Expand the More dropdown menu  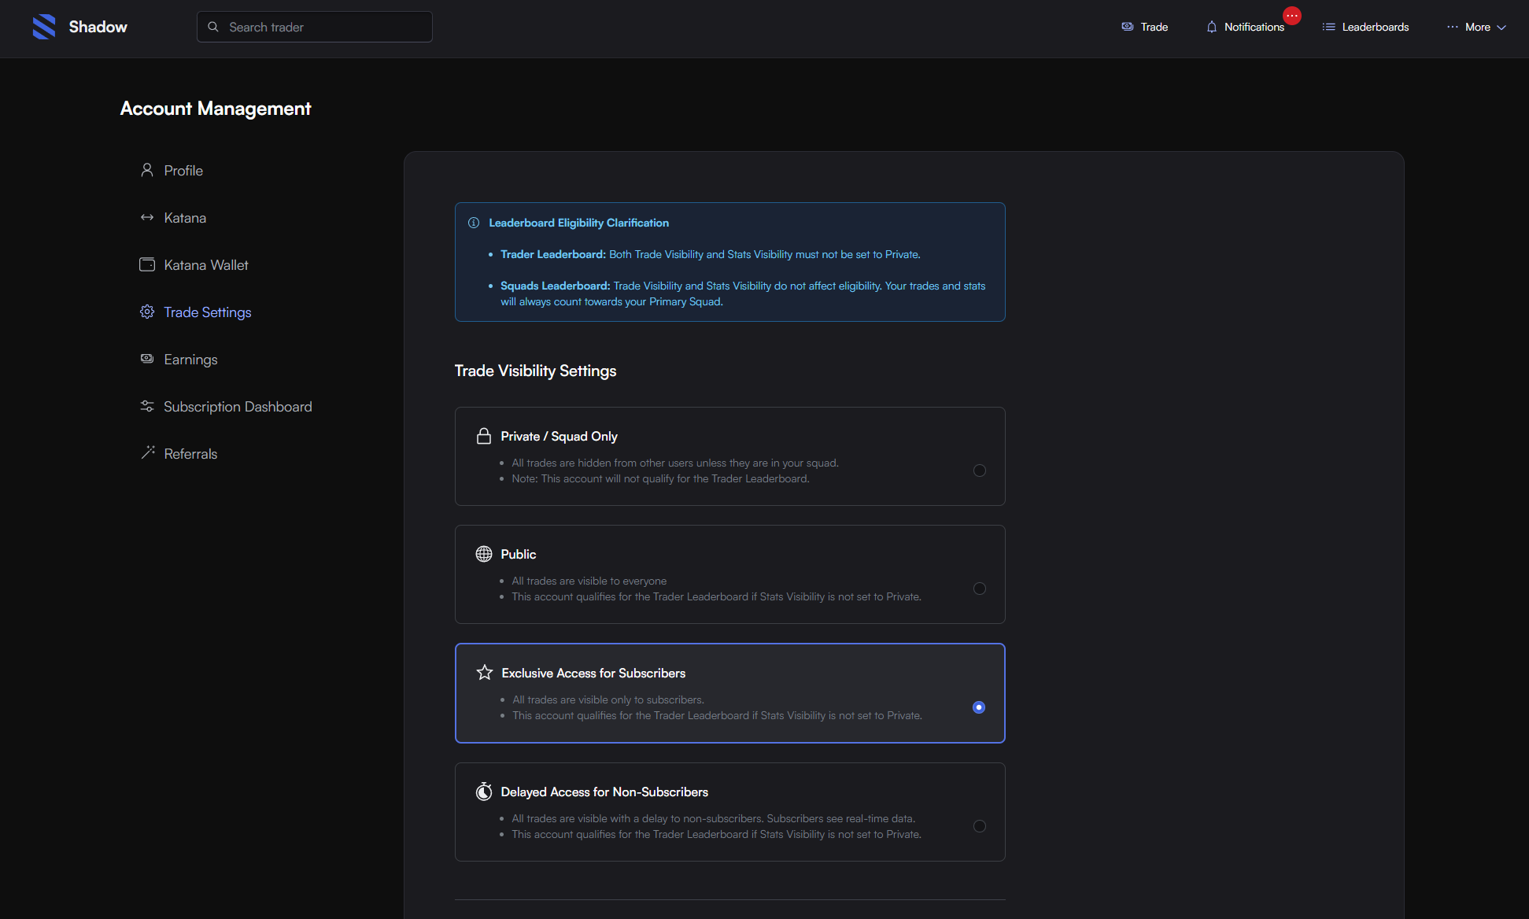coord(1477,27)
